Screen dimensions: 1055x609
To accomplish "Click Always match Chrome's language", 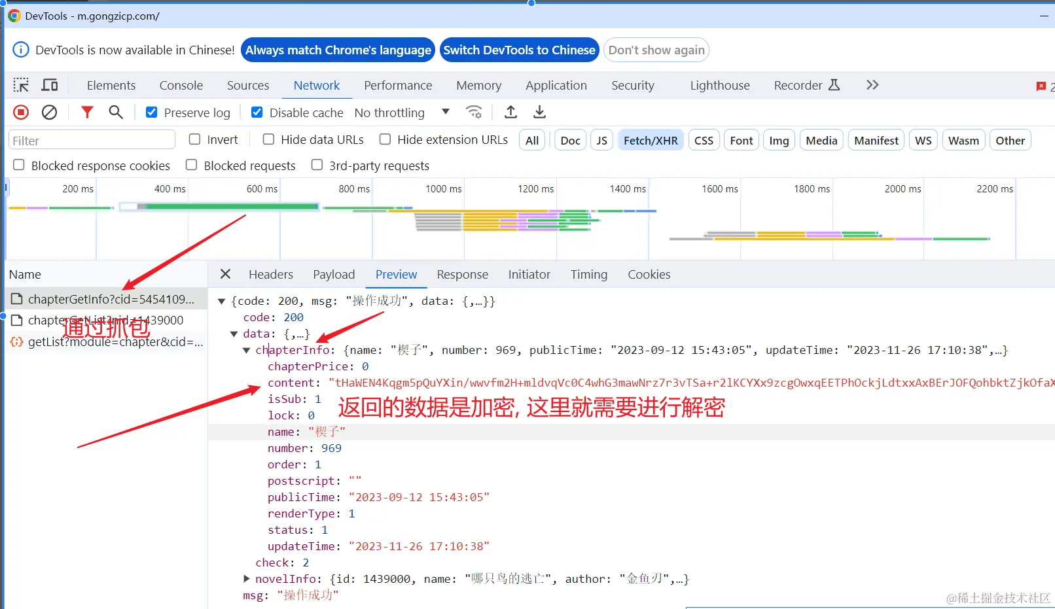I will click(338, 50).
